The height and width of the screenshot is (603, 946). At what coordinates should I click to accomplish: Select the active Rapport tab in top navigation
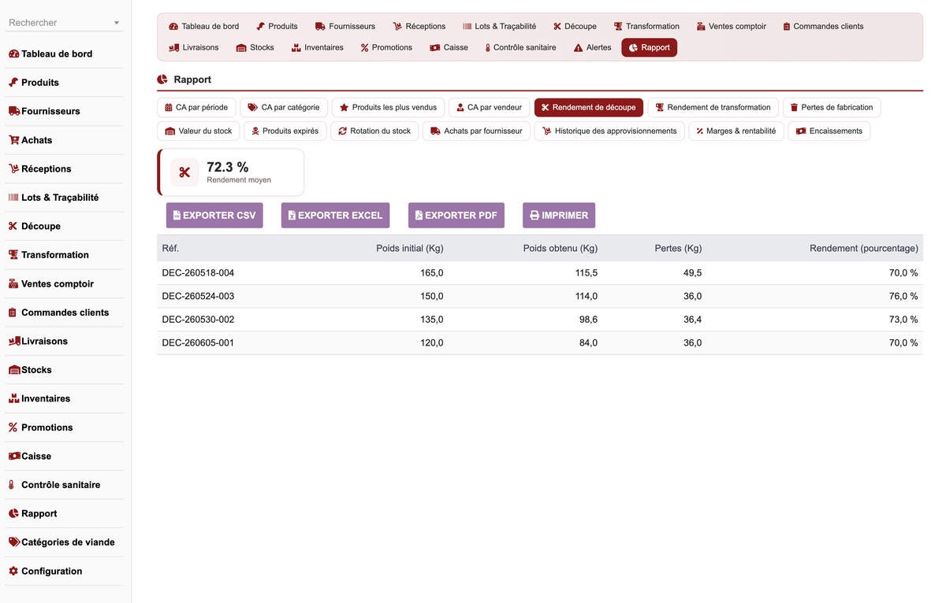pyautogui.click(x=650, y=47)
